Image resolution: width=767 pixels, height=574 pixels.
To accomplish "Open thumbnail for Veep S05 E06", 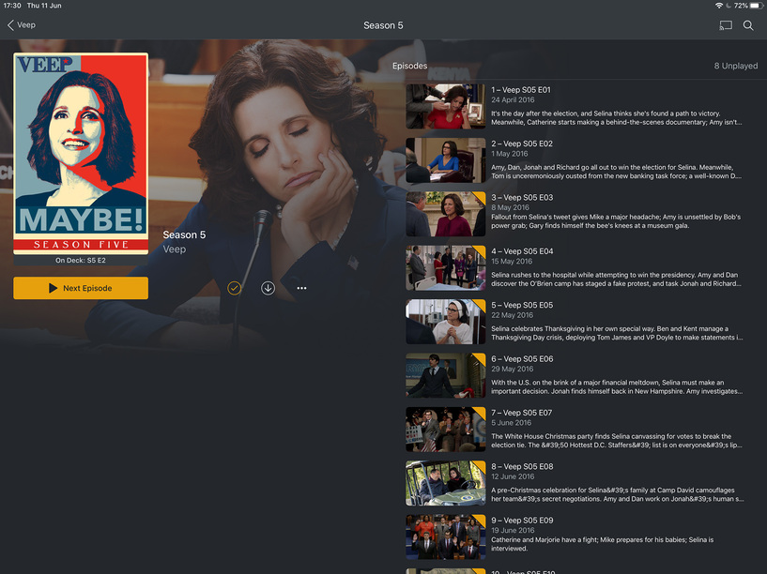I will (446, 375).
